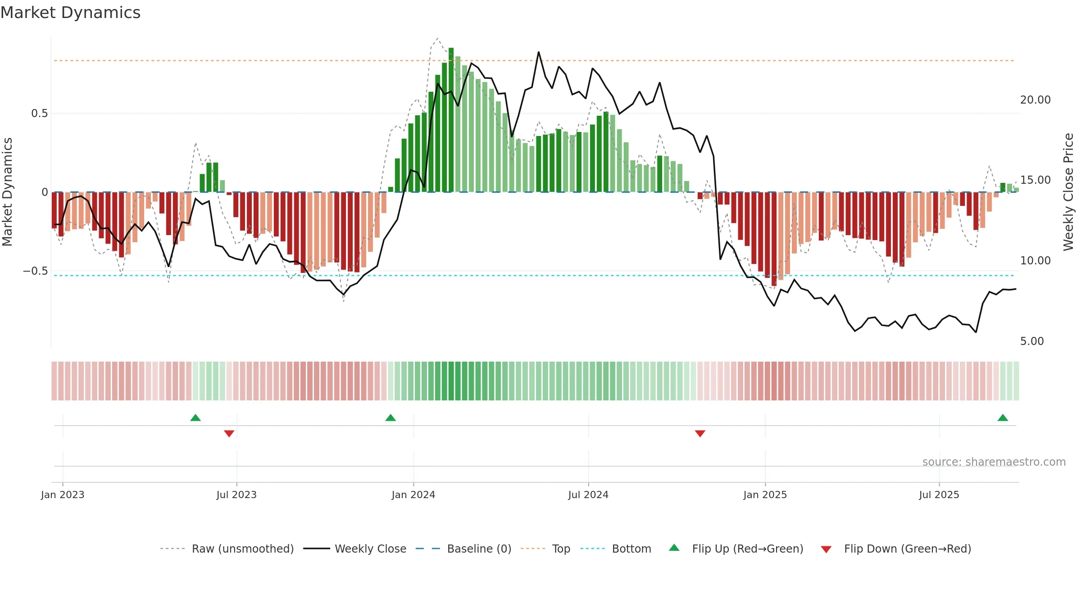This screenshot has width=1081, height=608.
Task: Click the Jan 2024 axis label
Action: 413,495
